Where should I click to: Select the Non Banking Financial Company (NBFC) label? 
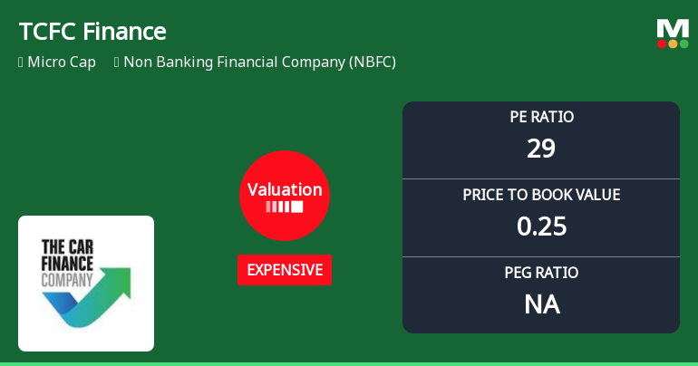tap(259, 63)
